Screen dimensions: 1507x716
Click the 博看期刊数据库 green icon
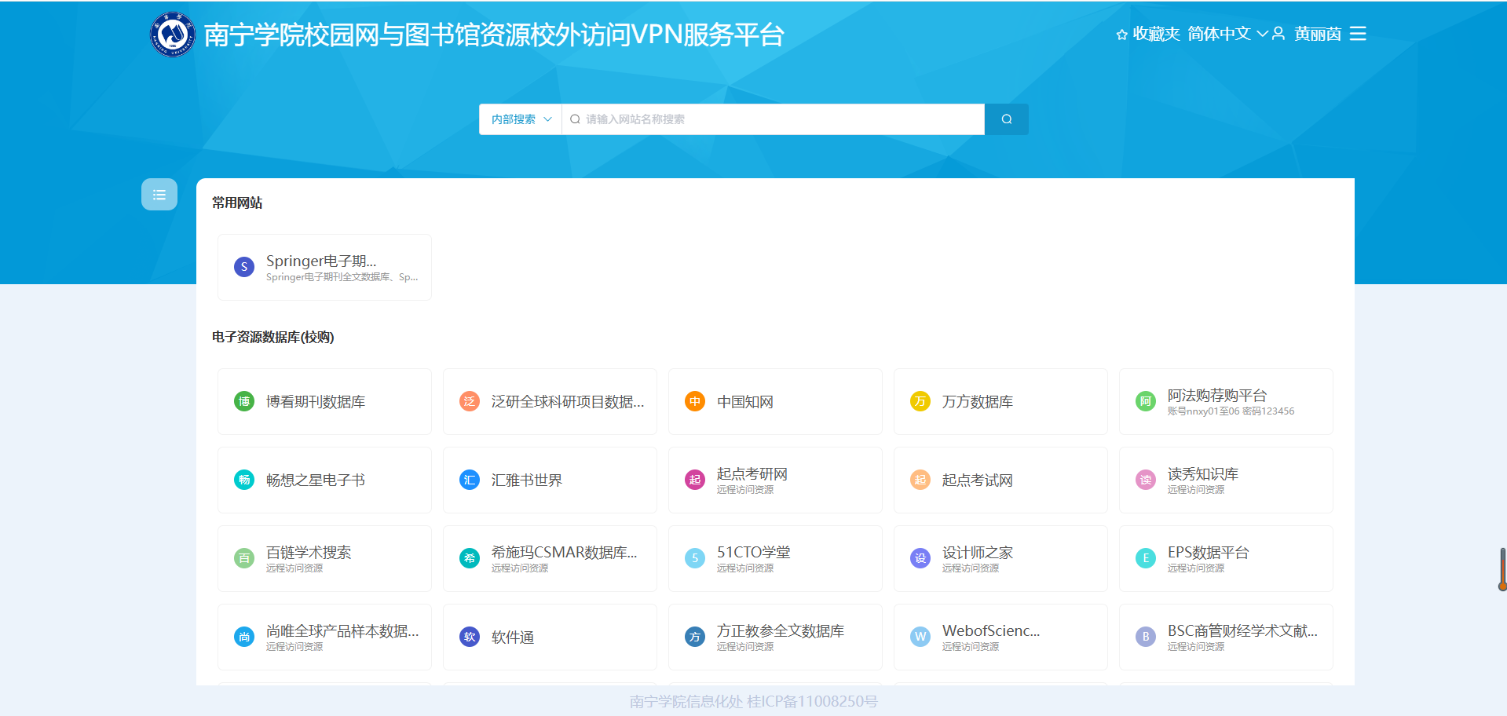click(x=244, y=401)
